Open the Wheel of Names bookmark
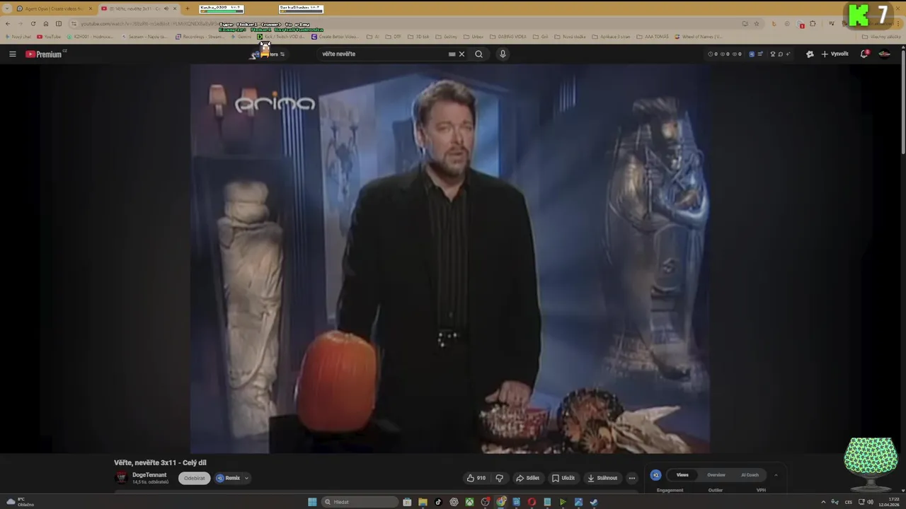The width and height of the screenshot is (906, 509). tap(697, 37)
